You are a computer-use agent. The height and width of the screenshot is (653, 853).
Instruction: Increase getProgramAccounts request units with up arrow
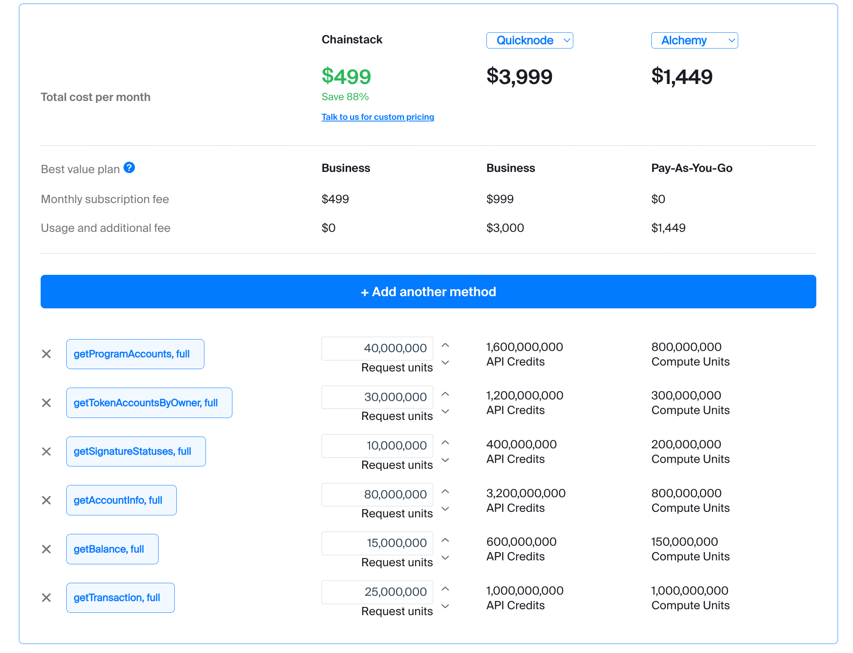pos(445,345)
